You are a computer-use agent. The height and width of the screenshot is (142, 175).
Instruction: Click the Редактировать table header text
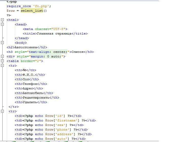[36, 98]
